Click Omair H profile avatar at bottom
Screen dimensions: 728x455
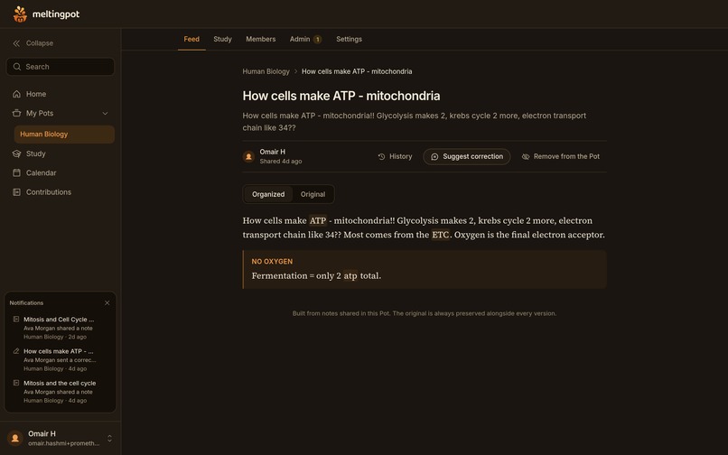coord(15,438)
